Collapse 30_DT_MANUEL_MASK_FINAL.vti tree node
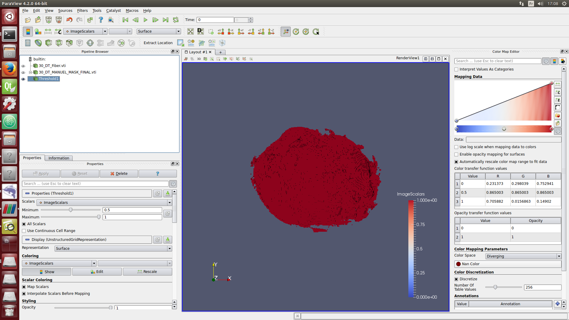This screenshot has height=320, width=569. (30, 72)
